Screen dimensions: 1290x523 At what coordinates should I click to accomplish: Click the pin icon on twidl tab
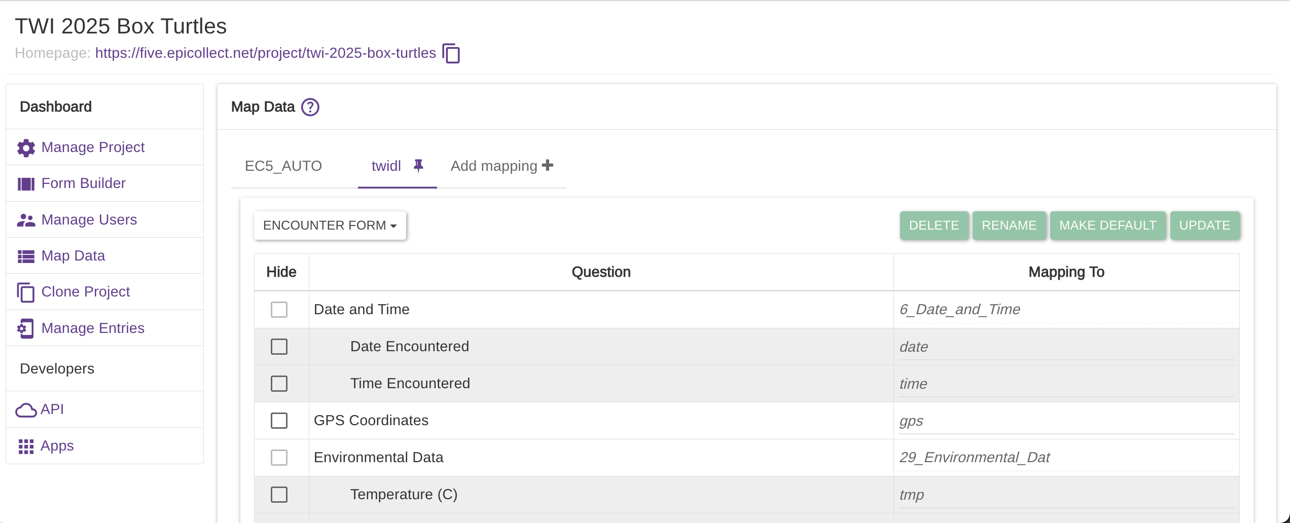[x=418, y=166]
